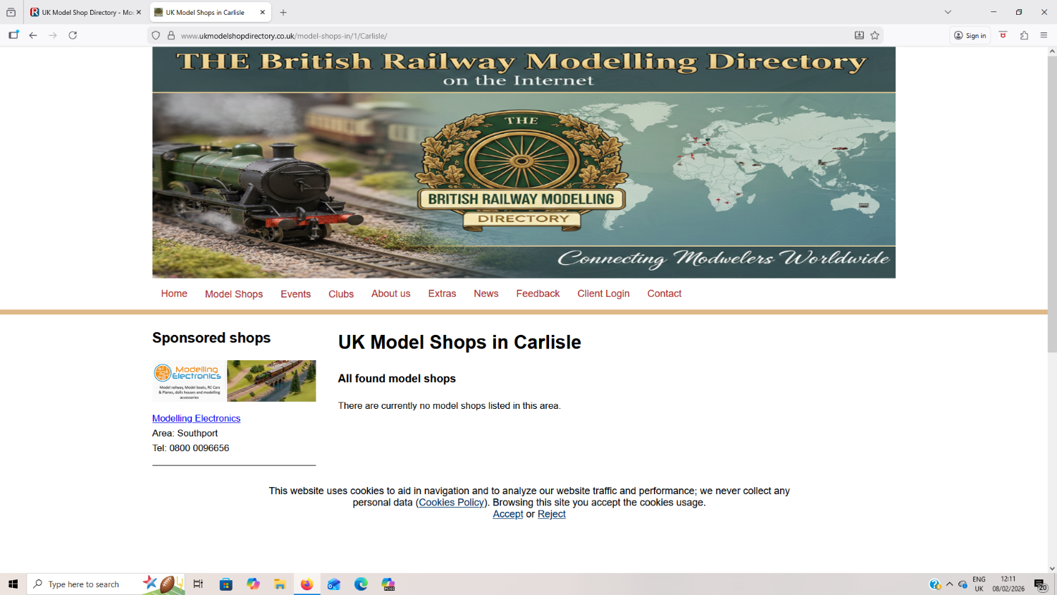
Task: Open the Windows Start menu
Action: click(13, 584)
